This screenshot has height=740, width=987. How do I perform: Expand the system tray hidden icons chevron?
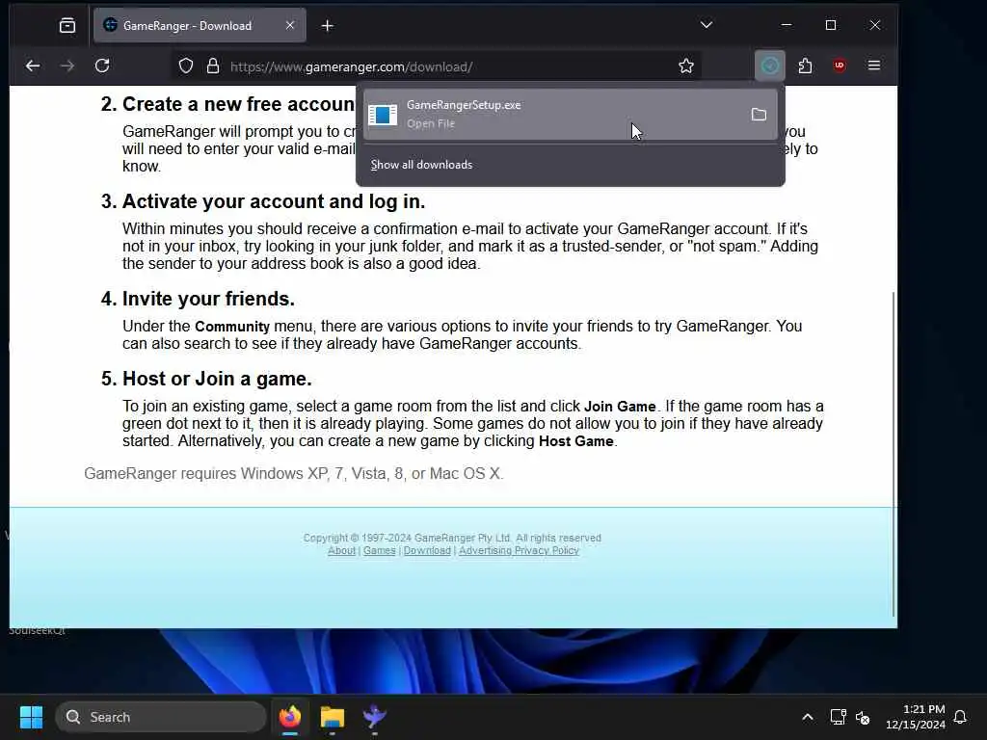click(808, 717)
